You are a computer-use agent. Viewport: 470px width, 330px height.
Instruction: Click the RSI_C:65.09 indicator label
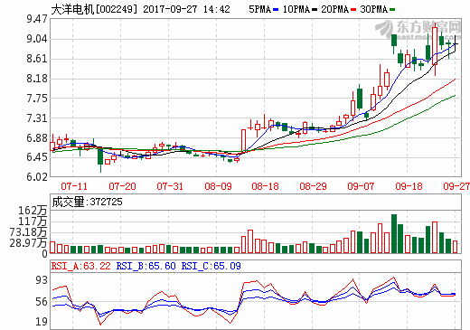(x=211, y=266)
